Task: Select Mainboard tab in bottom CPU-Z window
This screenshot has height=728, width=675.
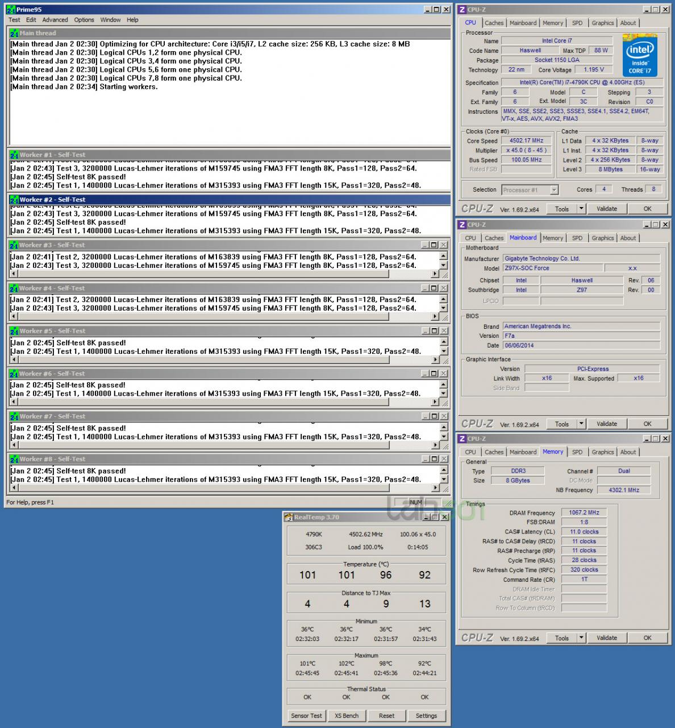Action: click(523, 452)
